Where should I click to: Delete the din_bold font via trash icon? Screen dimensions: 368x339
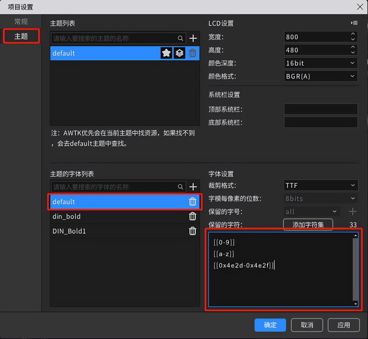click(193, 216)
